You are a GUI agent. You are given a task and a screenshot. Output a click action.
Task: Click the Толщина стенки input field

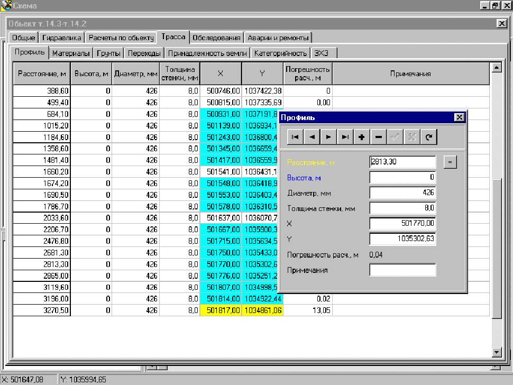(x=403, y=208)
